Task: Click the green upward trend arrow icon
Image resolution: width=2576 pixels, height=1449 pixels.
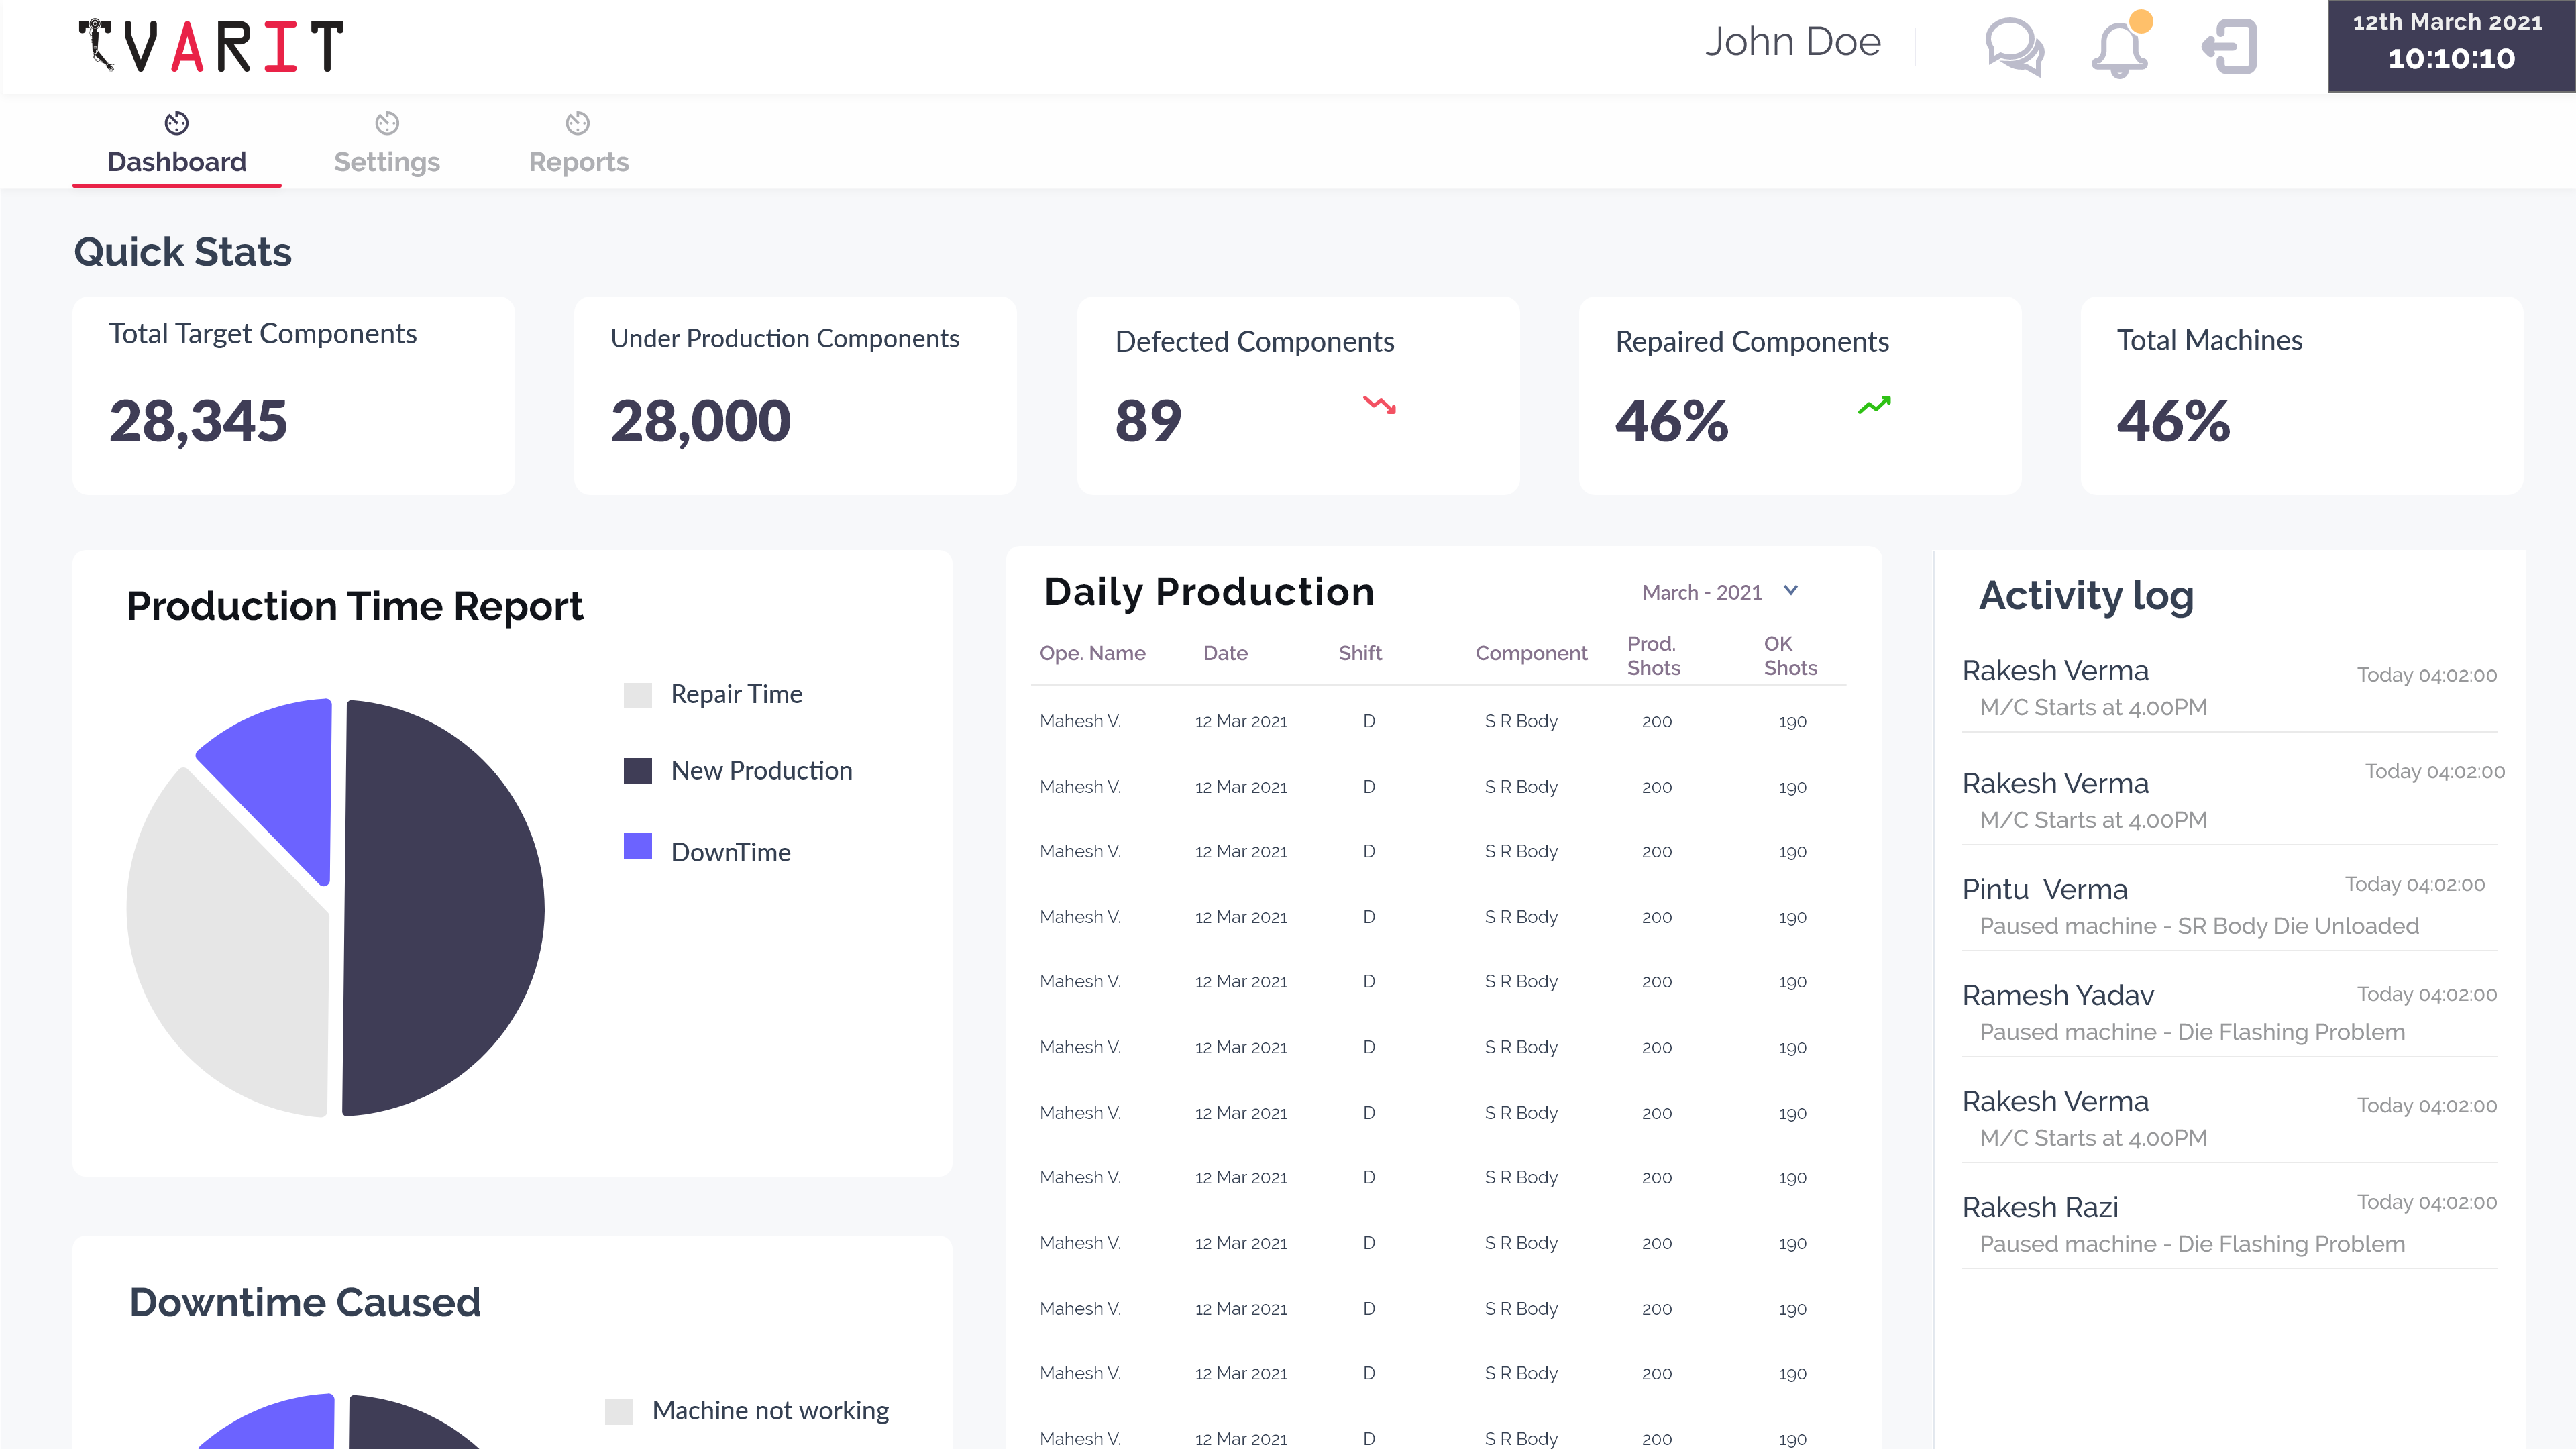Action: [1874, 405]
